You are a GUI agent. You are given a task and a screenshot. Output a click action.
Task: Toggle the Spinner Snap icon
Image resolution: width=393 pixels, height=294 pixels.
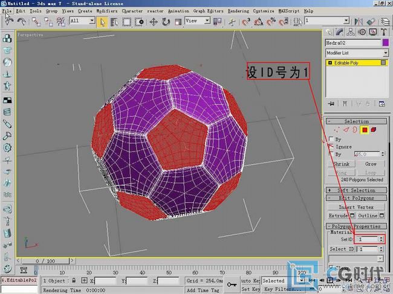pyautogui.click(x=284, y=22)
